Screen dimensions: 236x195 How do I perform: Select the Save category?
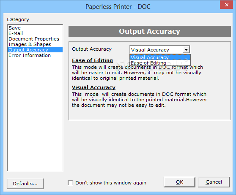point(35,28)
